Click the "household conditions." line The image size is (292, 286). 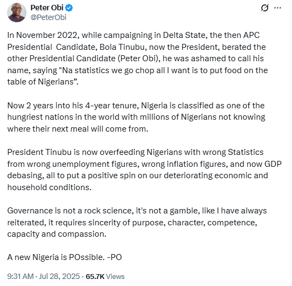pos(49,187)
